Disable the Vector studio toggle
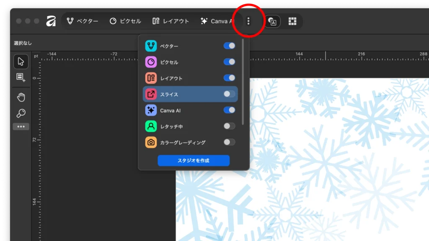The height and width of the screenshot is (241, 429). click(x=229, y=46)
